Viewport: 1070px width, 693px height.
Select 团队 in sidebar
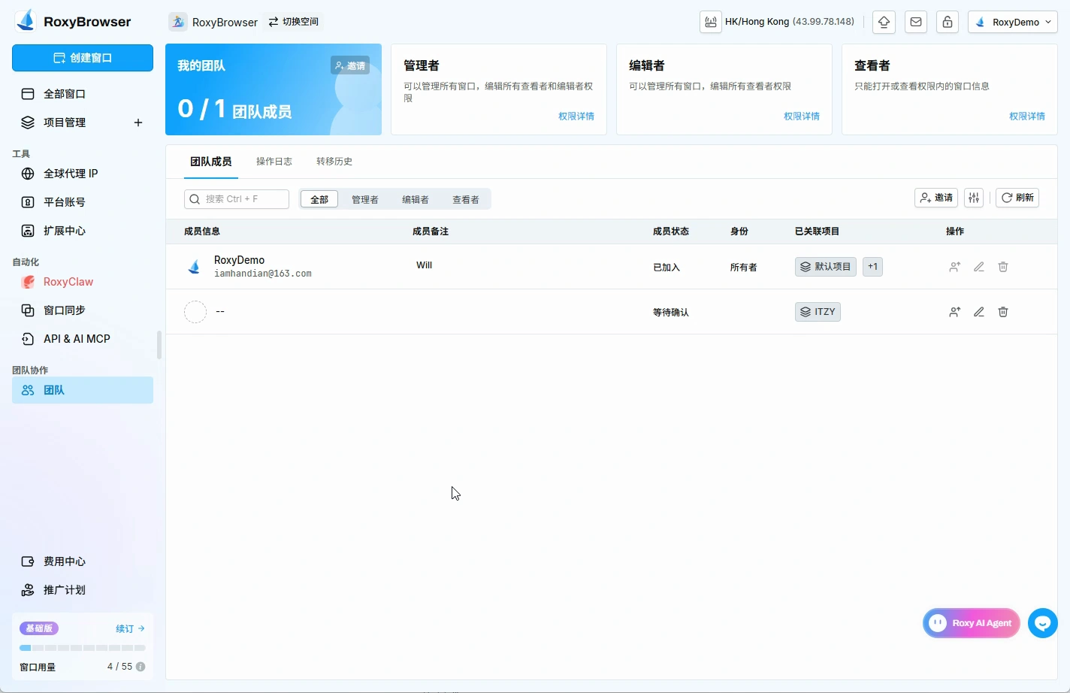(x=83, y=390)
